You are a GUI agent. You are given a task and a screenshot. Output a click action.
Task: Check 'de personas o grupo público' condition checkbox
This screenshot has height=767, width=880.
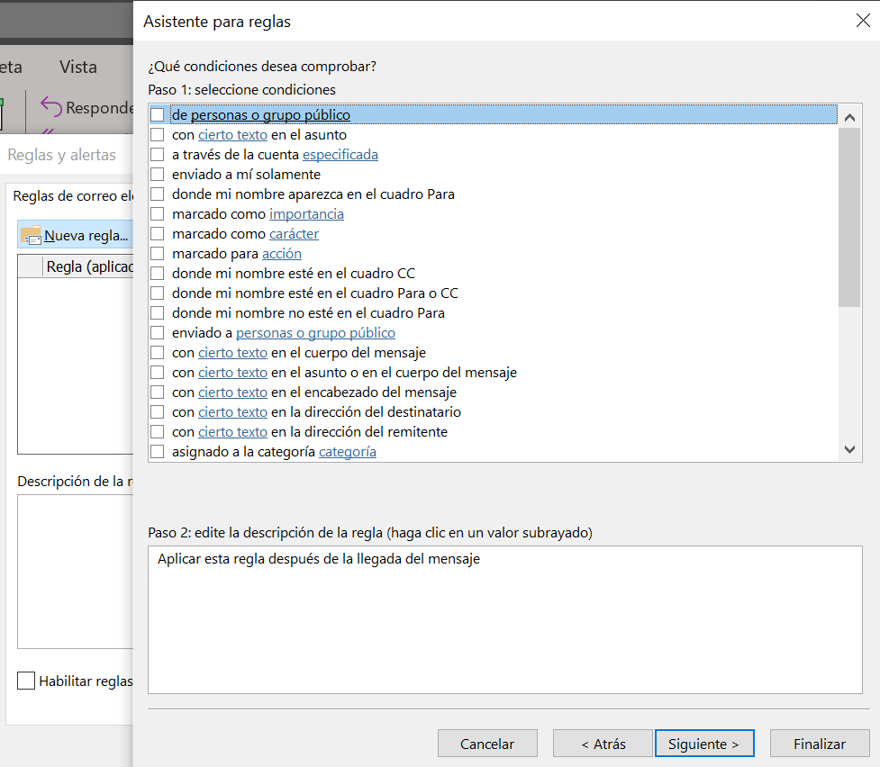[157, 114]
